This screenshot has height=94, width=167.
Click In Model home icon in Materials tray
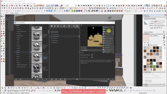pyautogui.click(x=148, y=45)
